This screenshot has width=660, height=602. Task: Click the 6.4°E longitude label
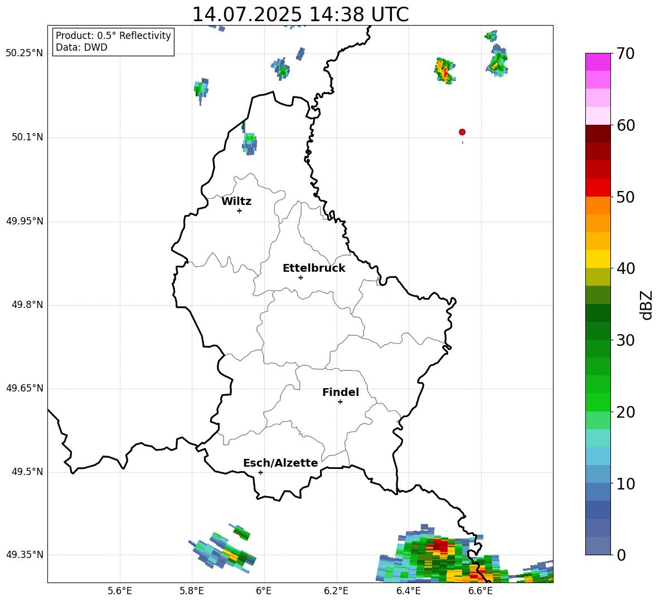coord(408,591)
